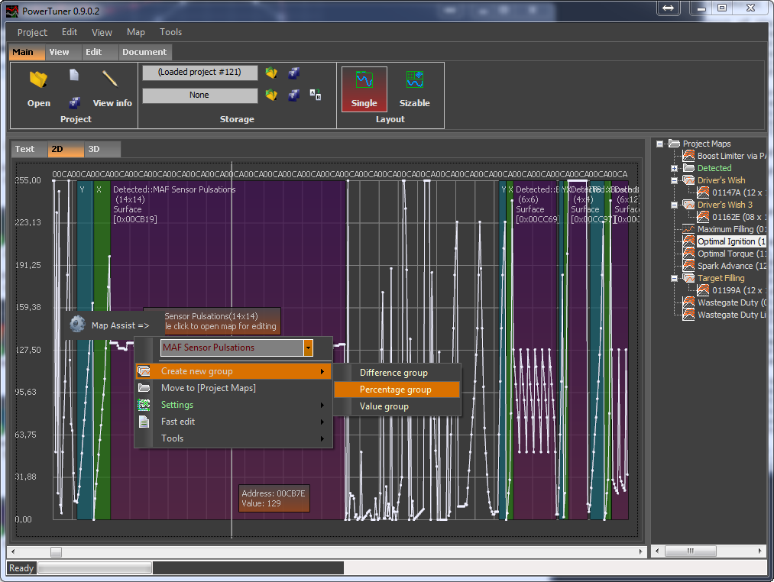Open the Map menu in menu bar
Screen dimensions: 774x582
(136, 32)
